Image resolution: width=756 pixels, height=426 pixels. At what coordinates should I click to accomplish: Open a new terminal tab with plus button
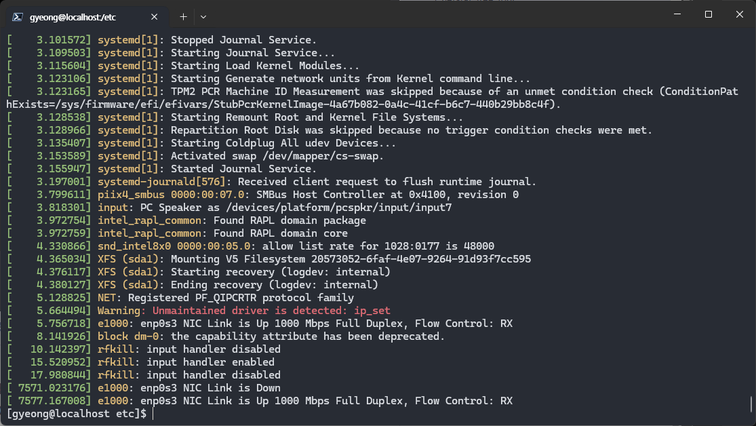[183, 16]
